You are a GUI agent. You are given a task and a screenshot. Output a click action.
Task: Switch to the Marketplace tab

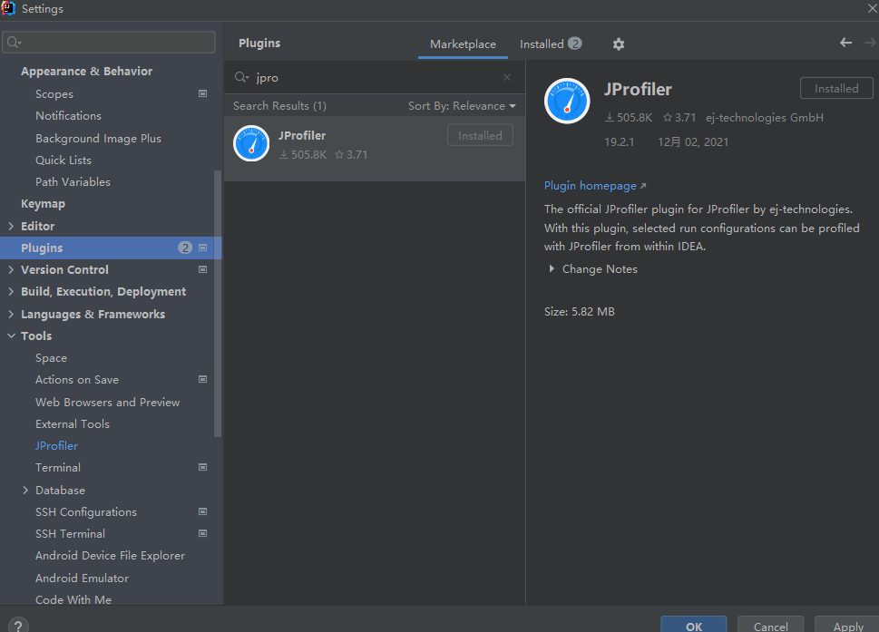click(x=463, y=44)
